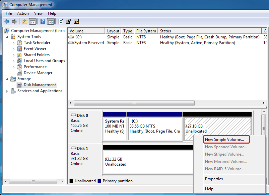Screen dimensions: 269x195
Task: Click the Disk 0 drive icon
Action: tap(74, 115)
